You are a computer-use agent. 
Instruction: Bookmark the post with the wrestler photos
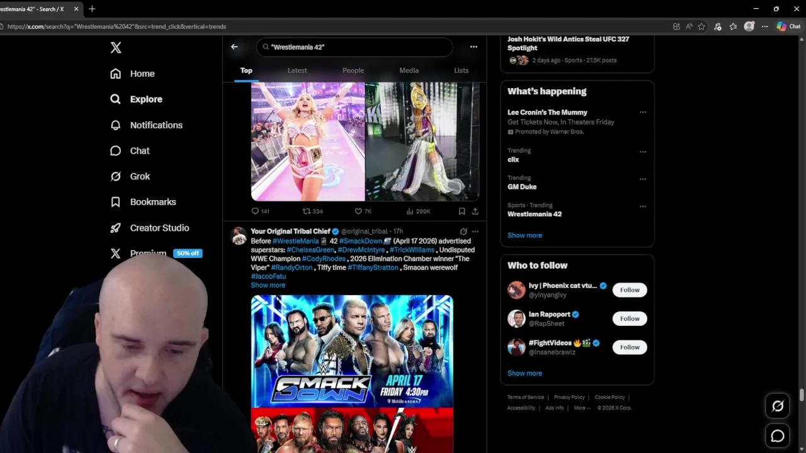coord(462,211)
